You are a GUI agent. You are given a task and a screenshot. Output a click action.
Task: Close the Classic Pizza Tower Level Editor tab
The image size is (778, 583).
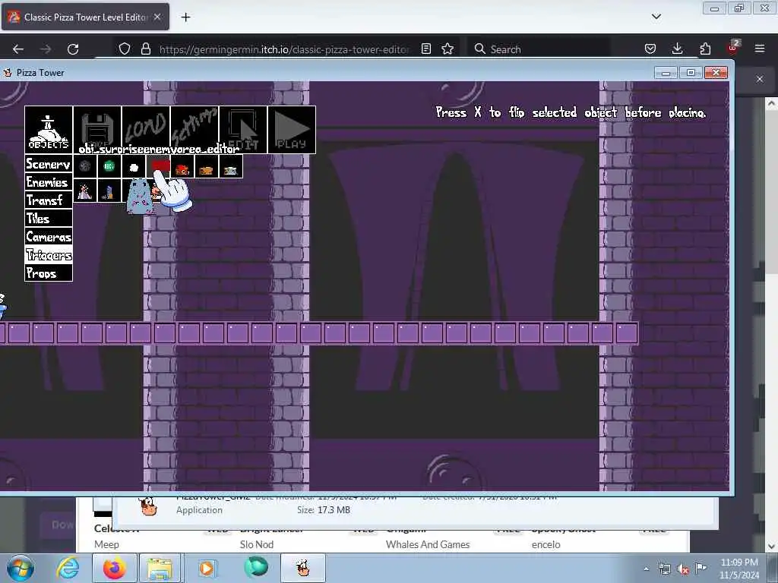157,17
